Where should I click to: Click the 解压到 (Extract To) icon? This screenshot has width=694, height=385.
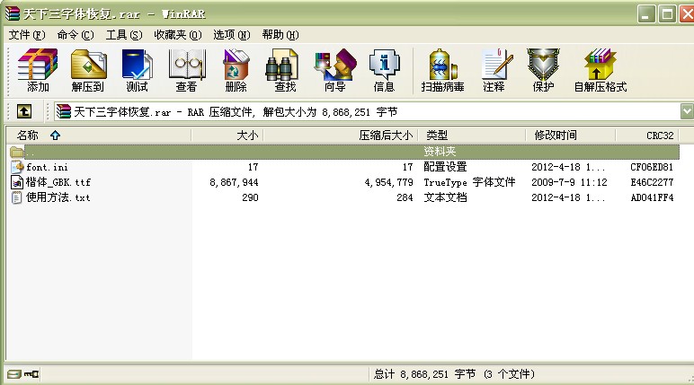click(x=88, y=70)
